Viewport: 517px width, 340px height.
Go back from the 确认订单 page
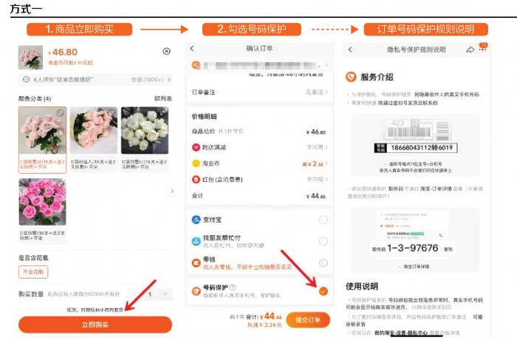click(x=192, y=49)
